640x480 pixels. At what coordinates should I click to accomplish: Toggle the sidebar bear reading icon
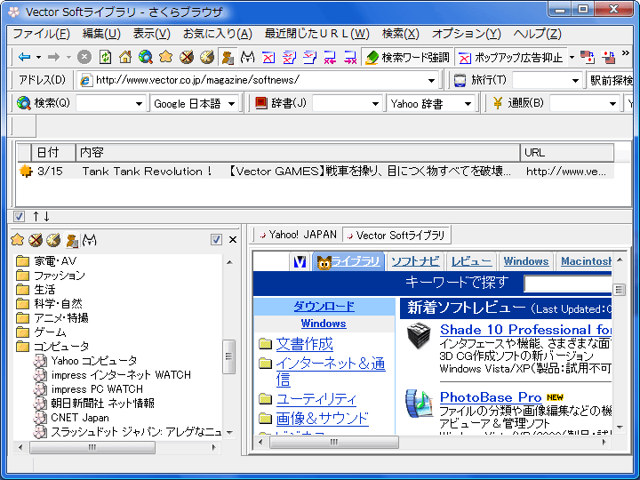(x=72, y=240)
